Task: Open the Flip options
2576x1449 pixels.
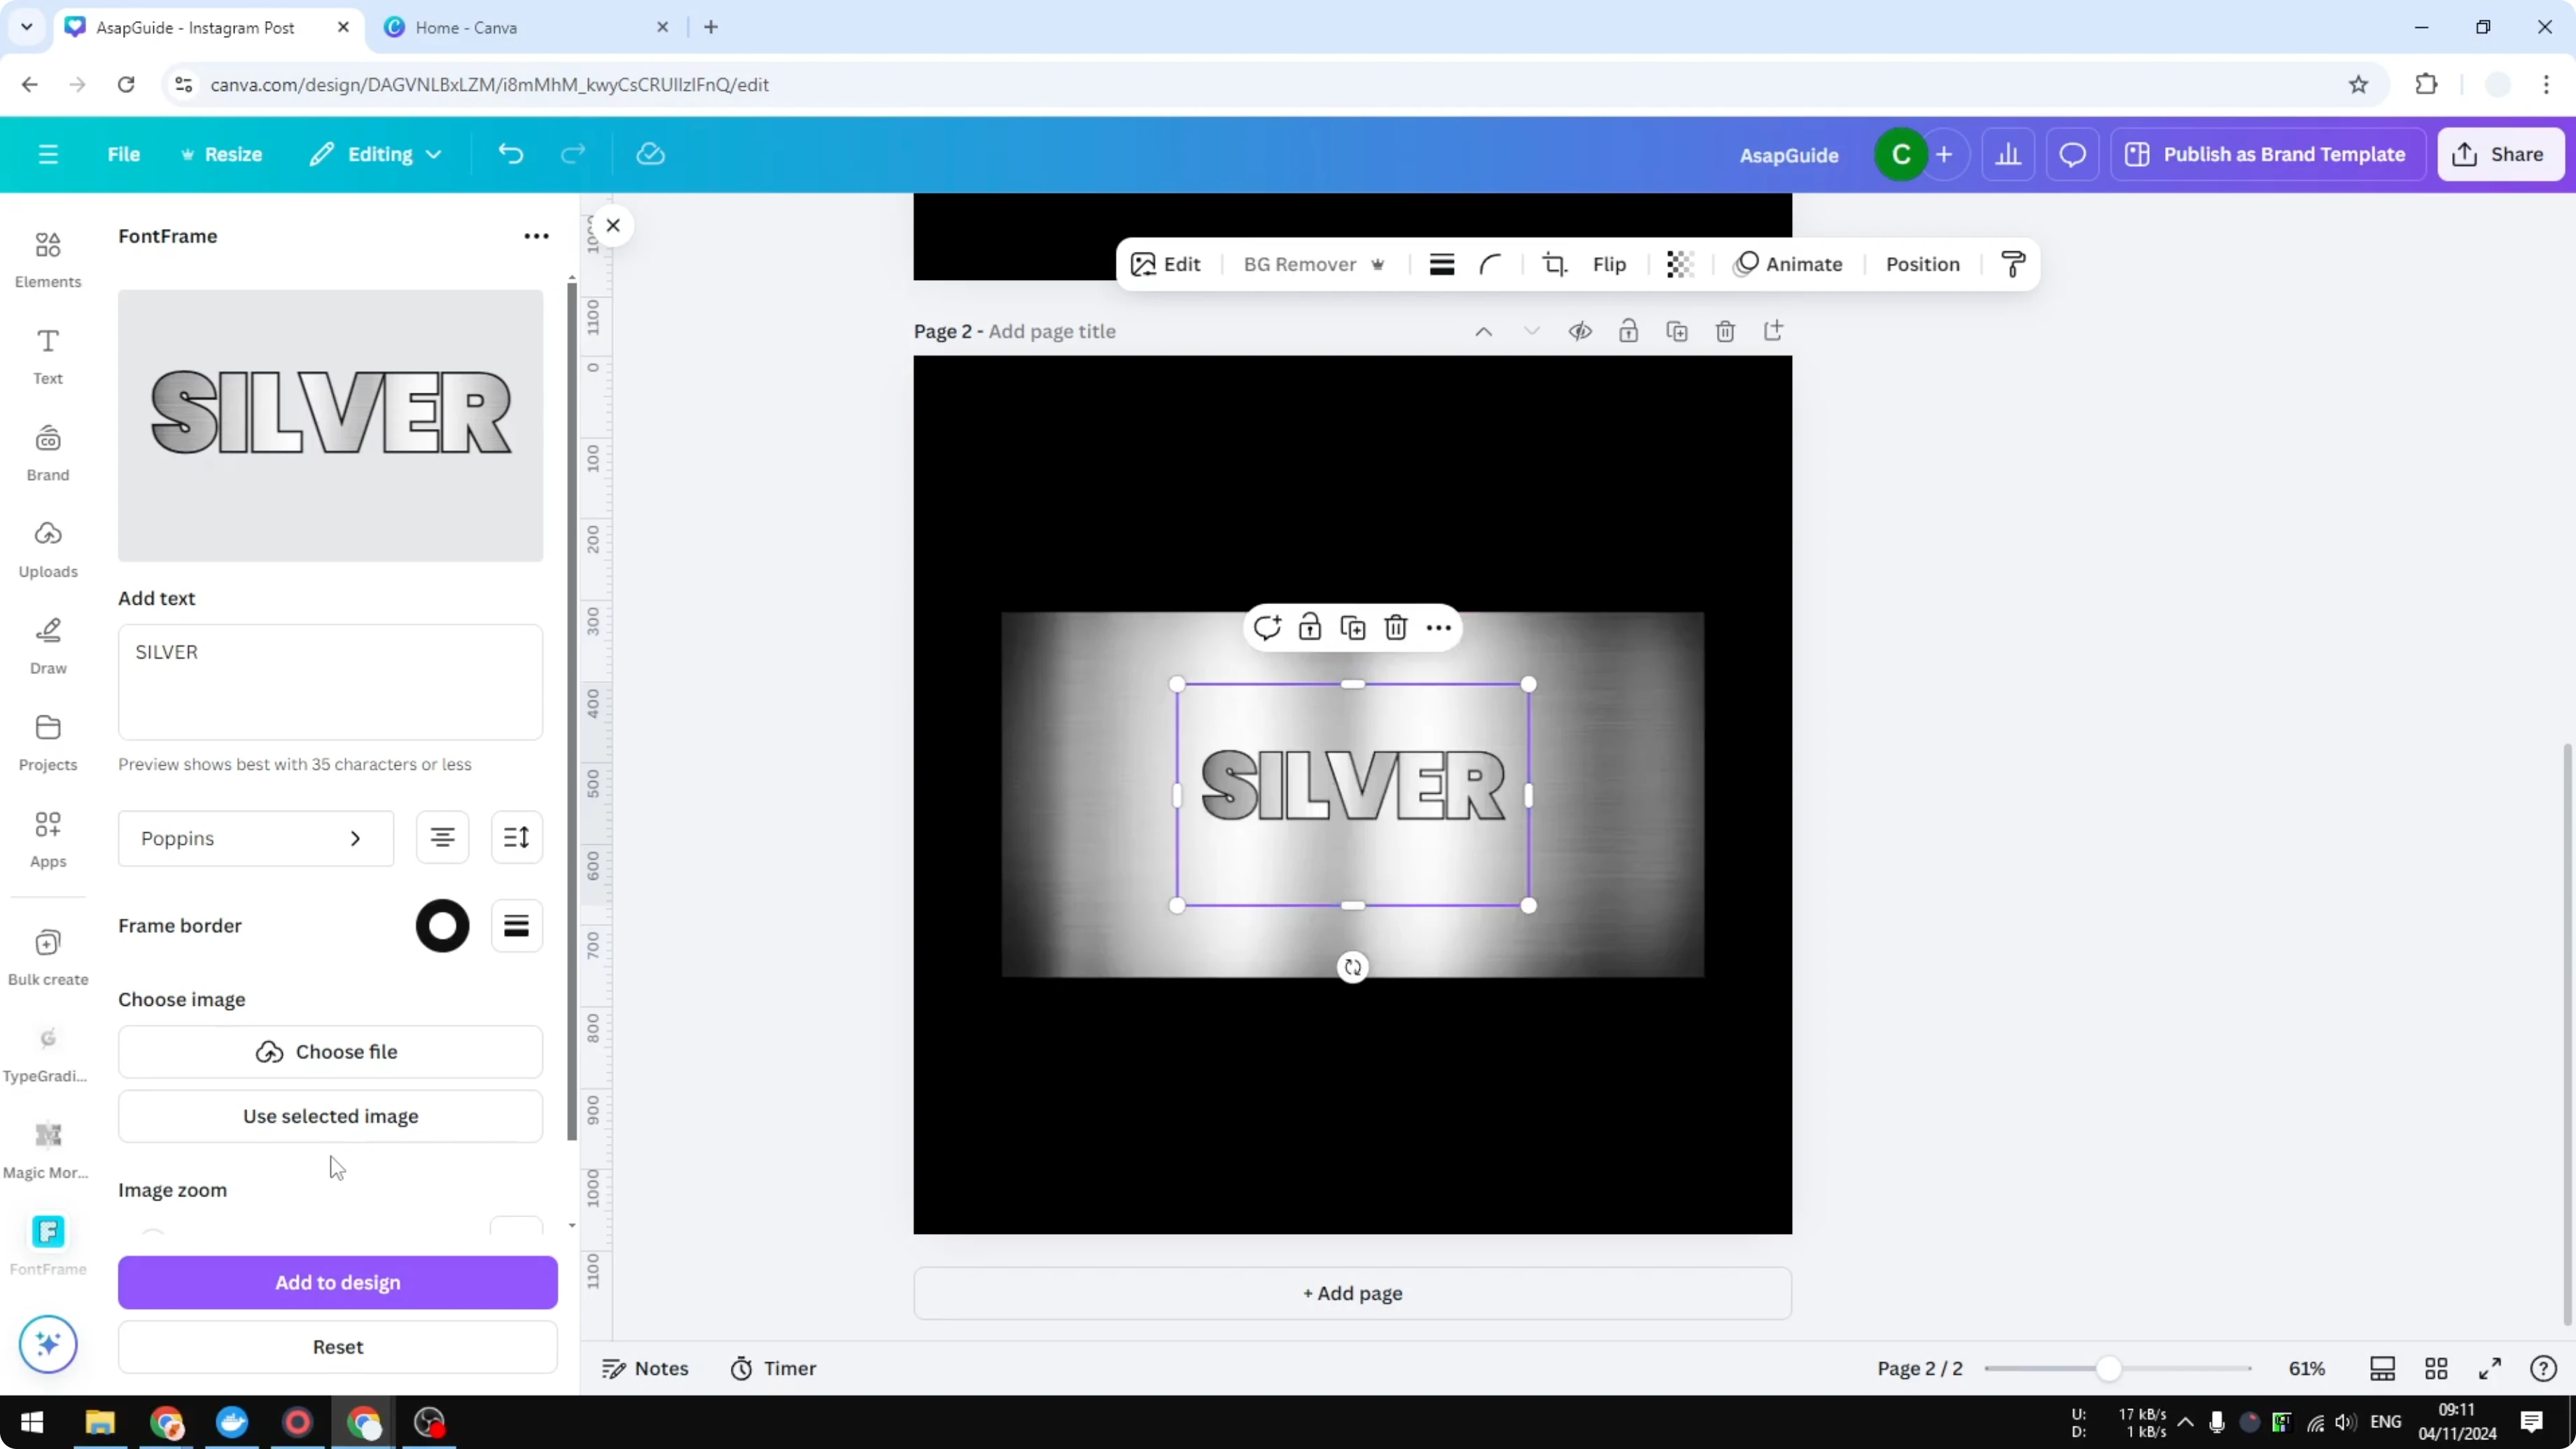Action: tap(1609, 264)
